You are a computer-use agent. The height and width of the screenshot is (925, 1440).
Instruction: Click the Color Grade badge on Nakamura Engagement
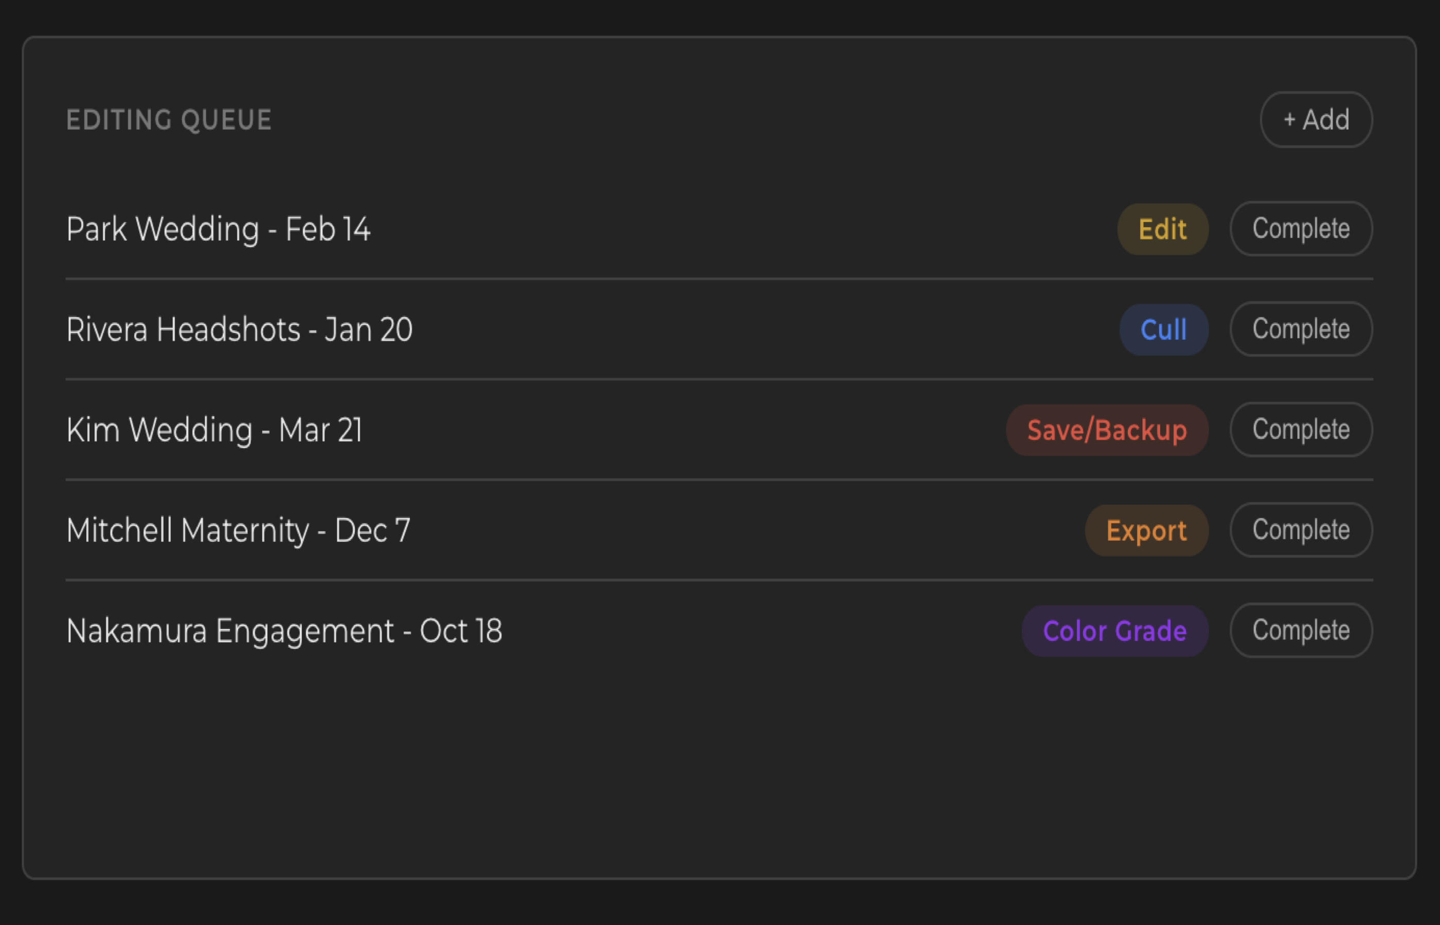point(1114,630)
